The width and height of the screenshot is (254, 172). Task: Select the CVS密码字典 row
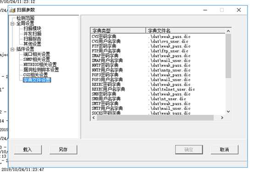pyautogui.click(x=158, y=37)
